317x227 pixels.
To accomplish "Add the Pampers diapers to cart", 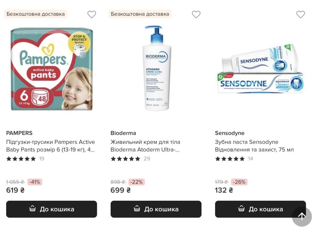I will 51,209.
